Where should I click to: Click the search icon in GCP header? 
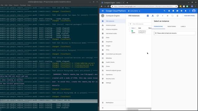click(x=165, y=11)
